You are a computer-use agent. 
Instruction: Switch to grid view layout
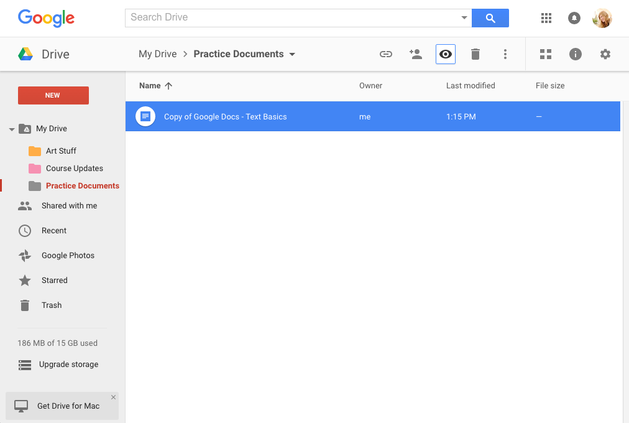(546, 54)
